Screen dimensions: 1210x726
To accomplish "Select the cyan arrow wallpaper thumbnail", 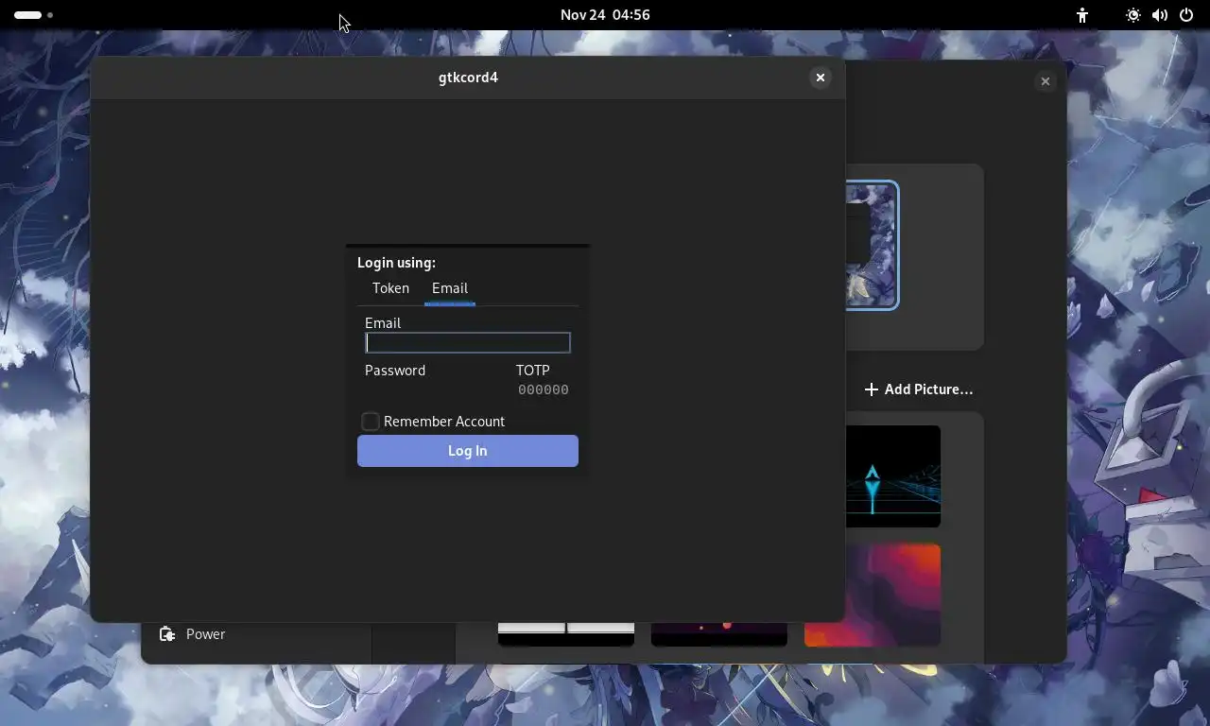I will (x=892, y=476).
